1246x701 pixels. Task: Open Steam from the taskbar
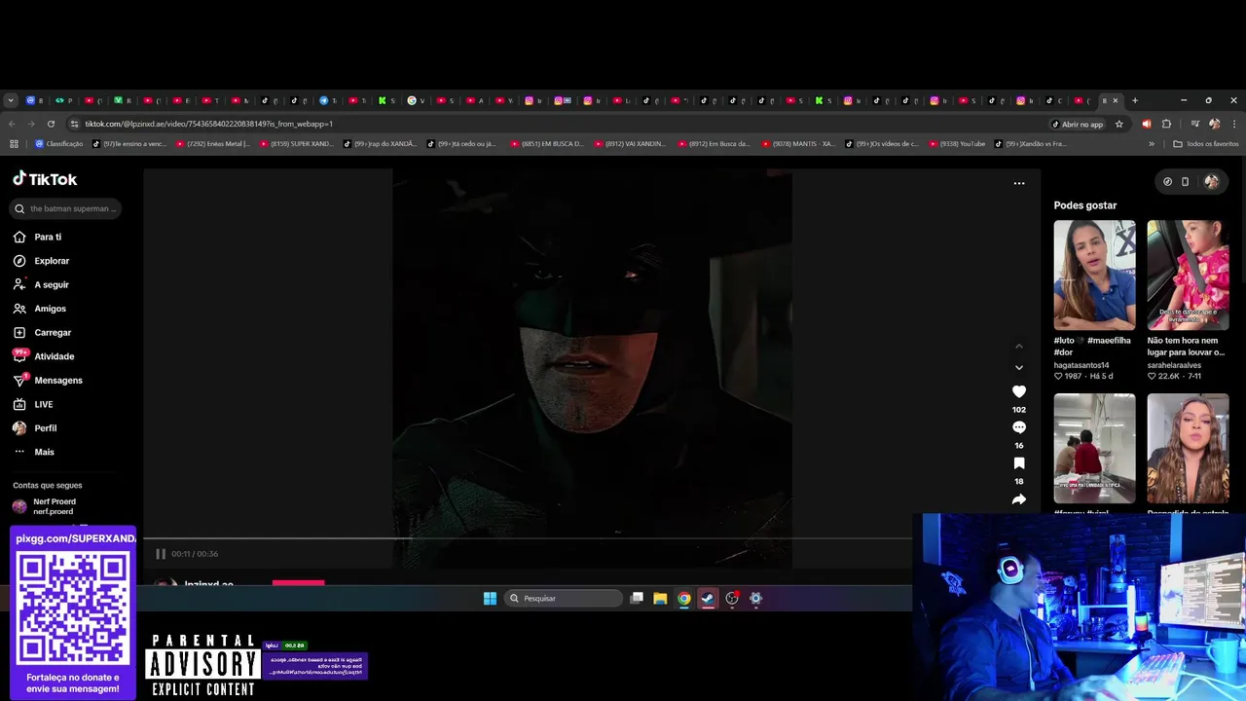click(708, 598)
